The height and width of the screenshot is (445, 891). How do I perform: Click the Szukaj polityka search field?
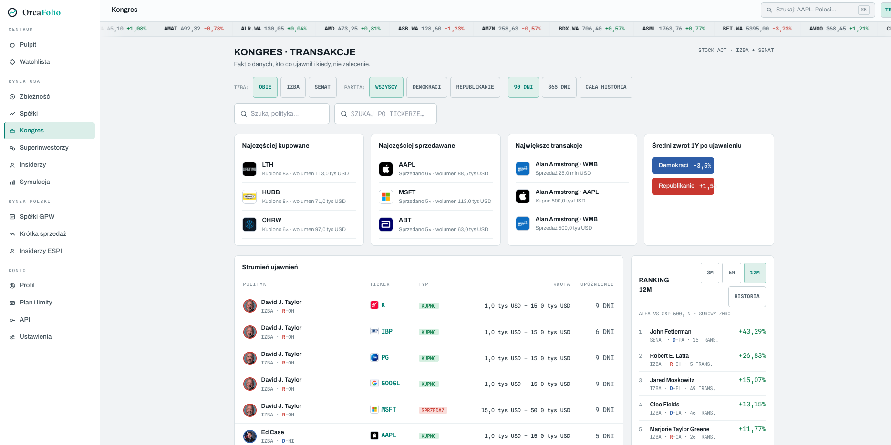click(282, 114)
